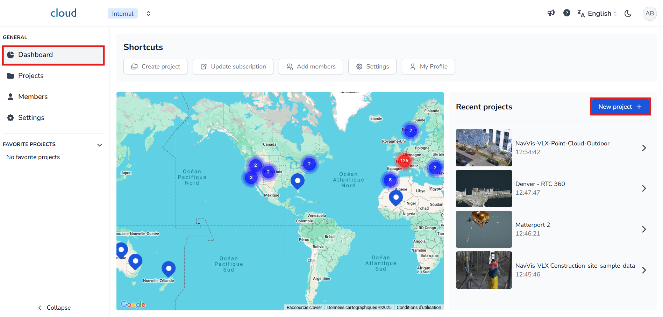
Task: Collapse the left sidebar
Action: pos(54,308)
